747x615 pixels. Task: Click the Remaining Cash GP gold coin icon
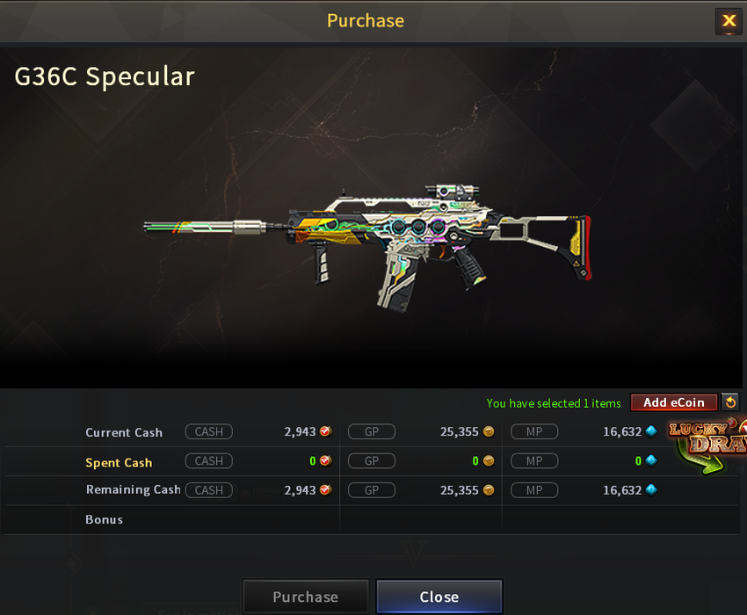pos(489,490)
